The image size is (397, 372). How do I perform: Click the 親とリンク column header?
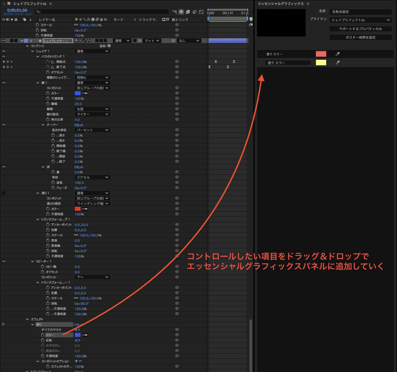pyautogui.click(x=180, y=20)
